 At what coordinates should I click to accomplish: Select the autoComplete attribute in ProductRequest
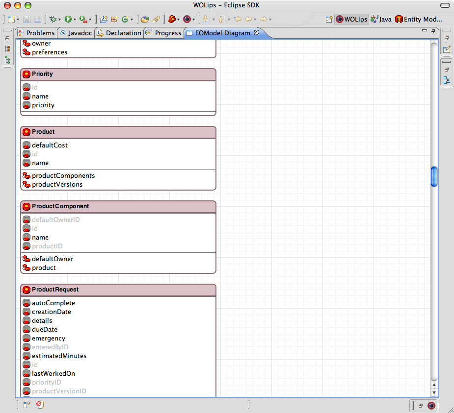53,303
